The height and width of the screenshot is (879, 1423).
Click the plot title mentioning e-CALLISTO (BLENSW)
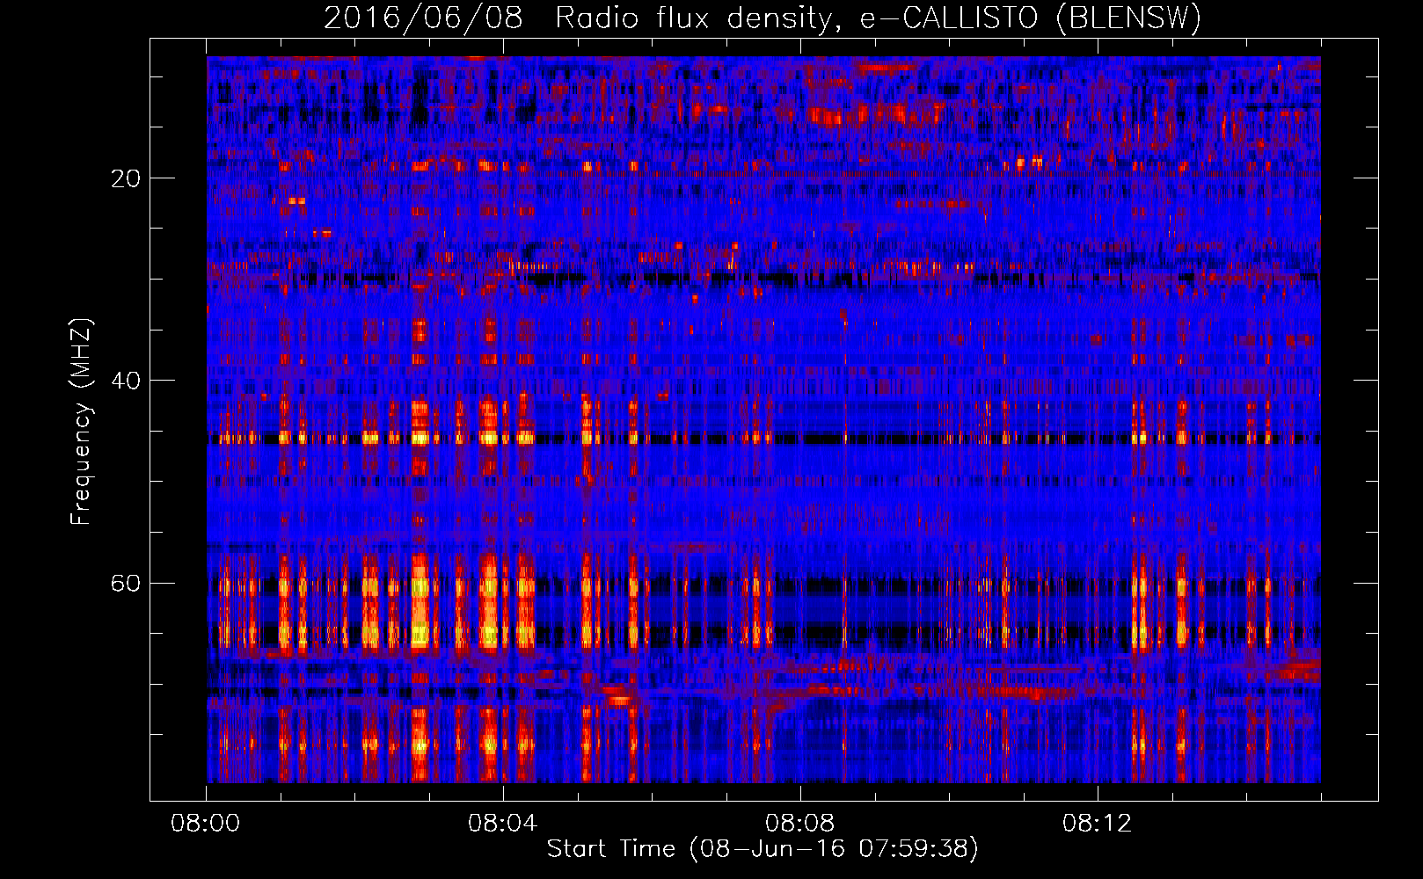763,18
